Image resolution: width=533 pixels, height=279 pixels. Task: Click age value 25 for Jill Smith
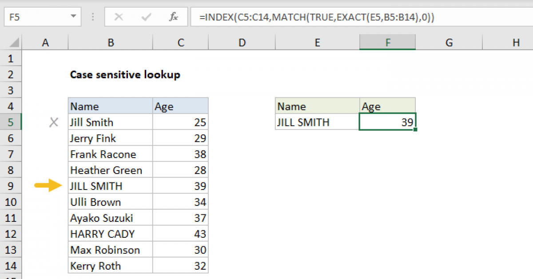[x=180, y=122]
